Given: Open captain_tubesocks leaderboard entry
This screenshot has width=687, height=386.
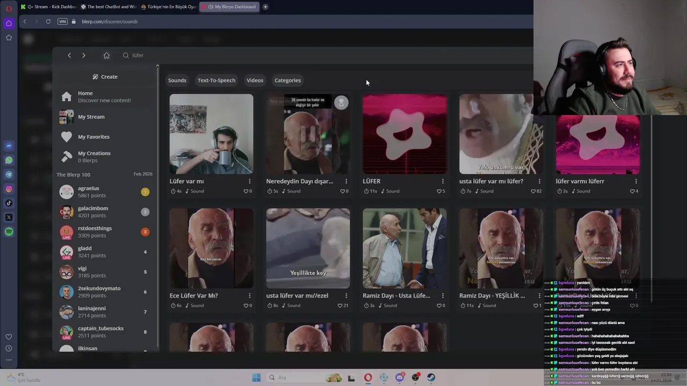Looking at the screenshot, I should point(105,332).
